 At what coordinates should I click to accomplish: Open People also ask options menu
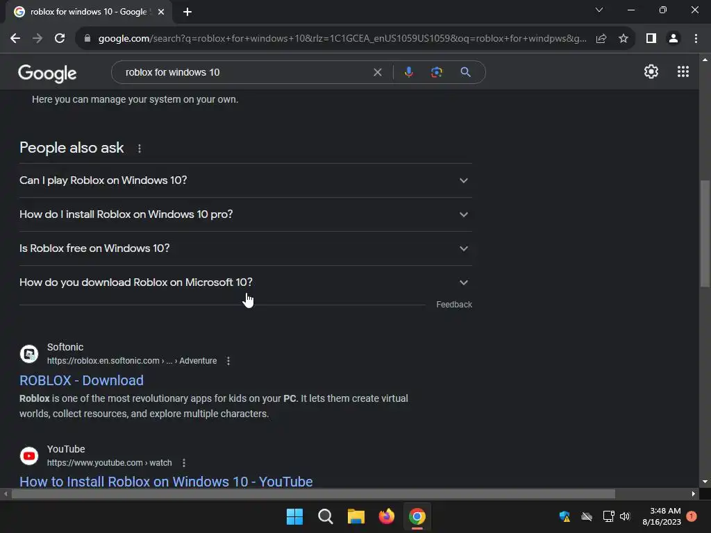click(139, 149)
